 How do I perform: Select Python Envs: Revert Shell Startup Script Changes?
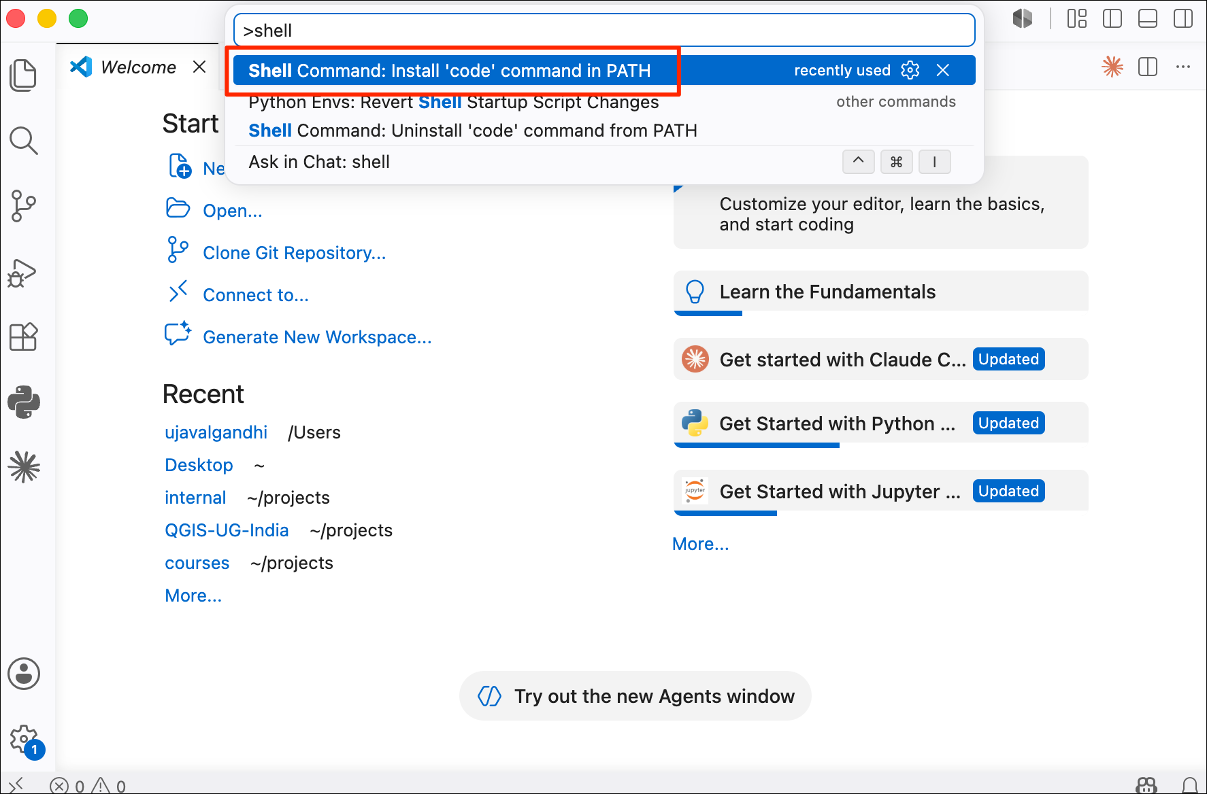coord(604,102)
